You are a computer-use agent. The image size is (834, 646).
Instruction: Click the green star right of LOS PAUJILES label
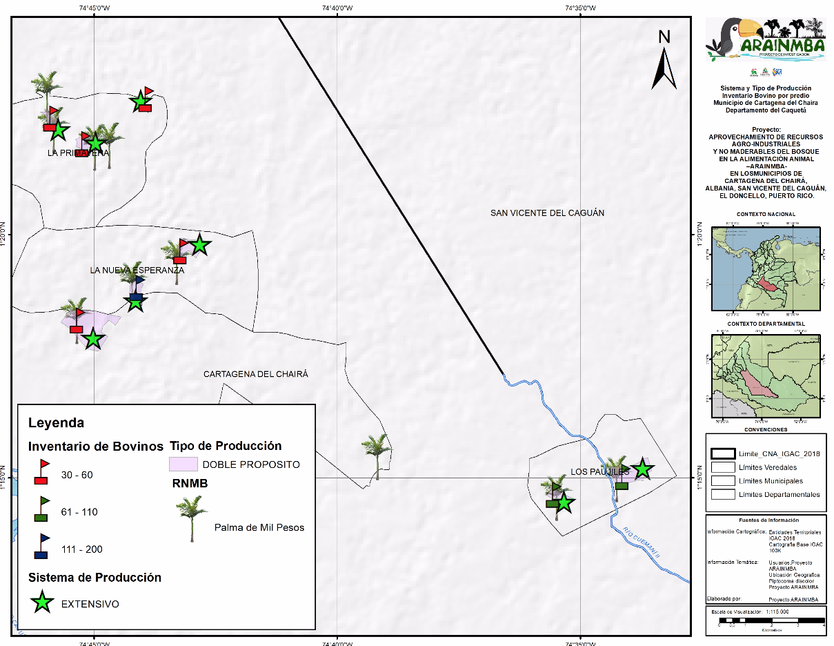point(642,469)
